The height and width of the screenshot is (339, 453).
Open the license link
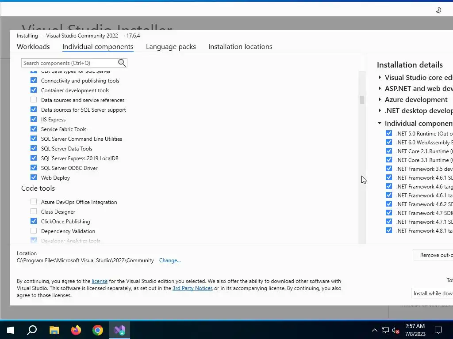click(x=100, y=281)
